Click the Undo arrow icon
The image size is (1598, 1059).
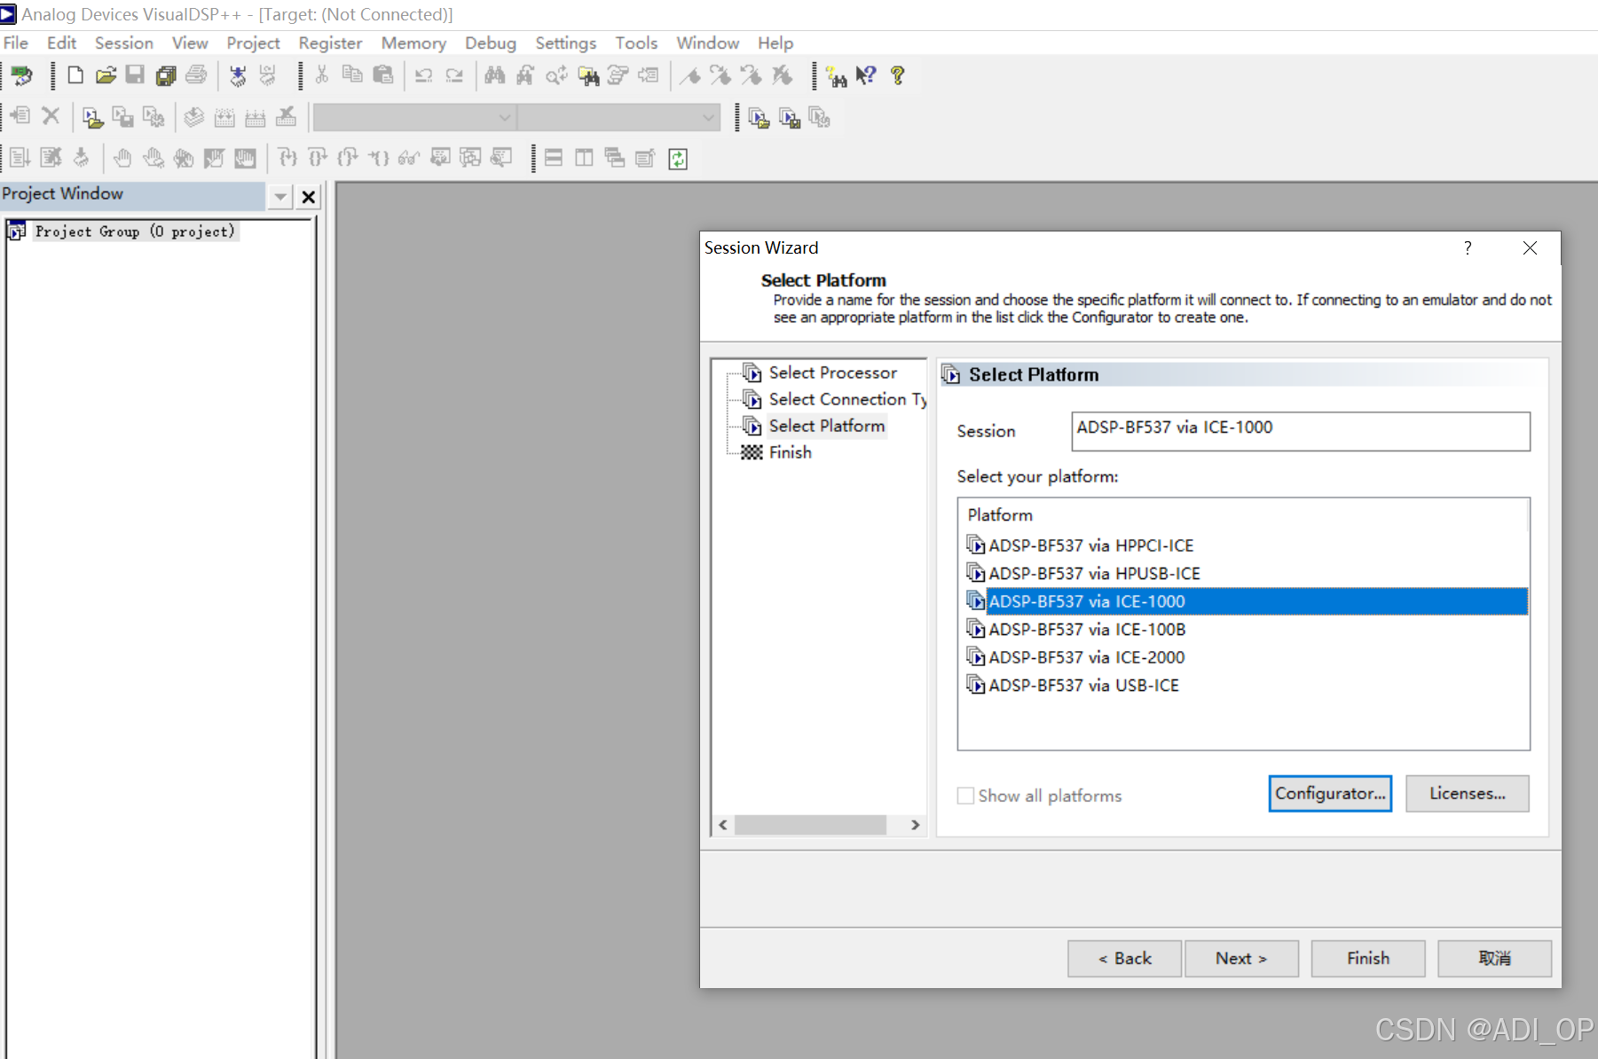424,75
